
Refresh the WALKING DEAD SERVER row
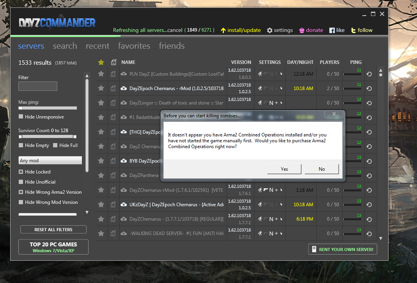coord(369,233)
